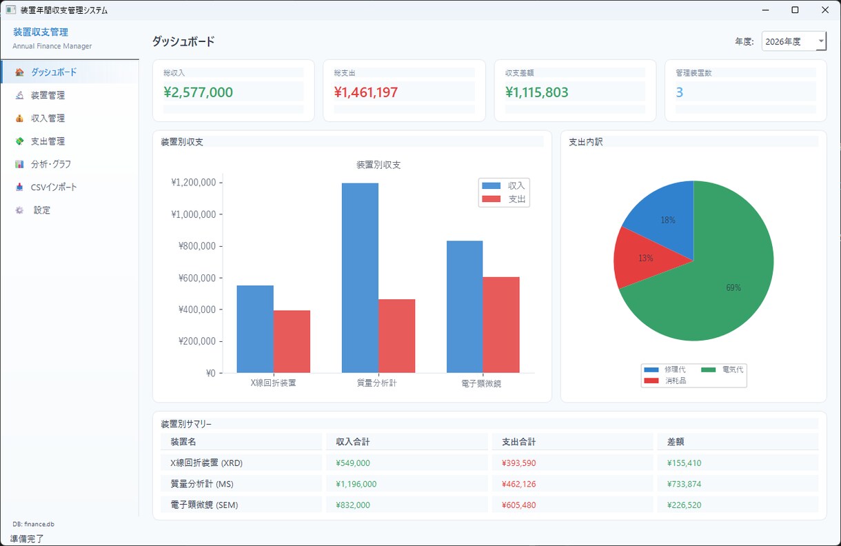Click the bar chart icon beside 分析・グラフ
Screen dimensions: 841x546
(x=19, y=164)
